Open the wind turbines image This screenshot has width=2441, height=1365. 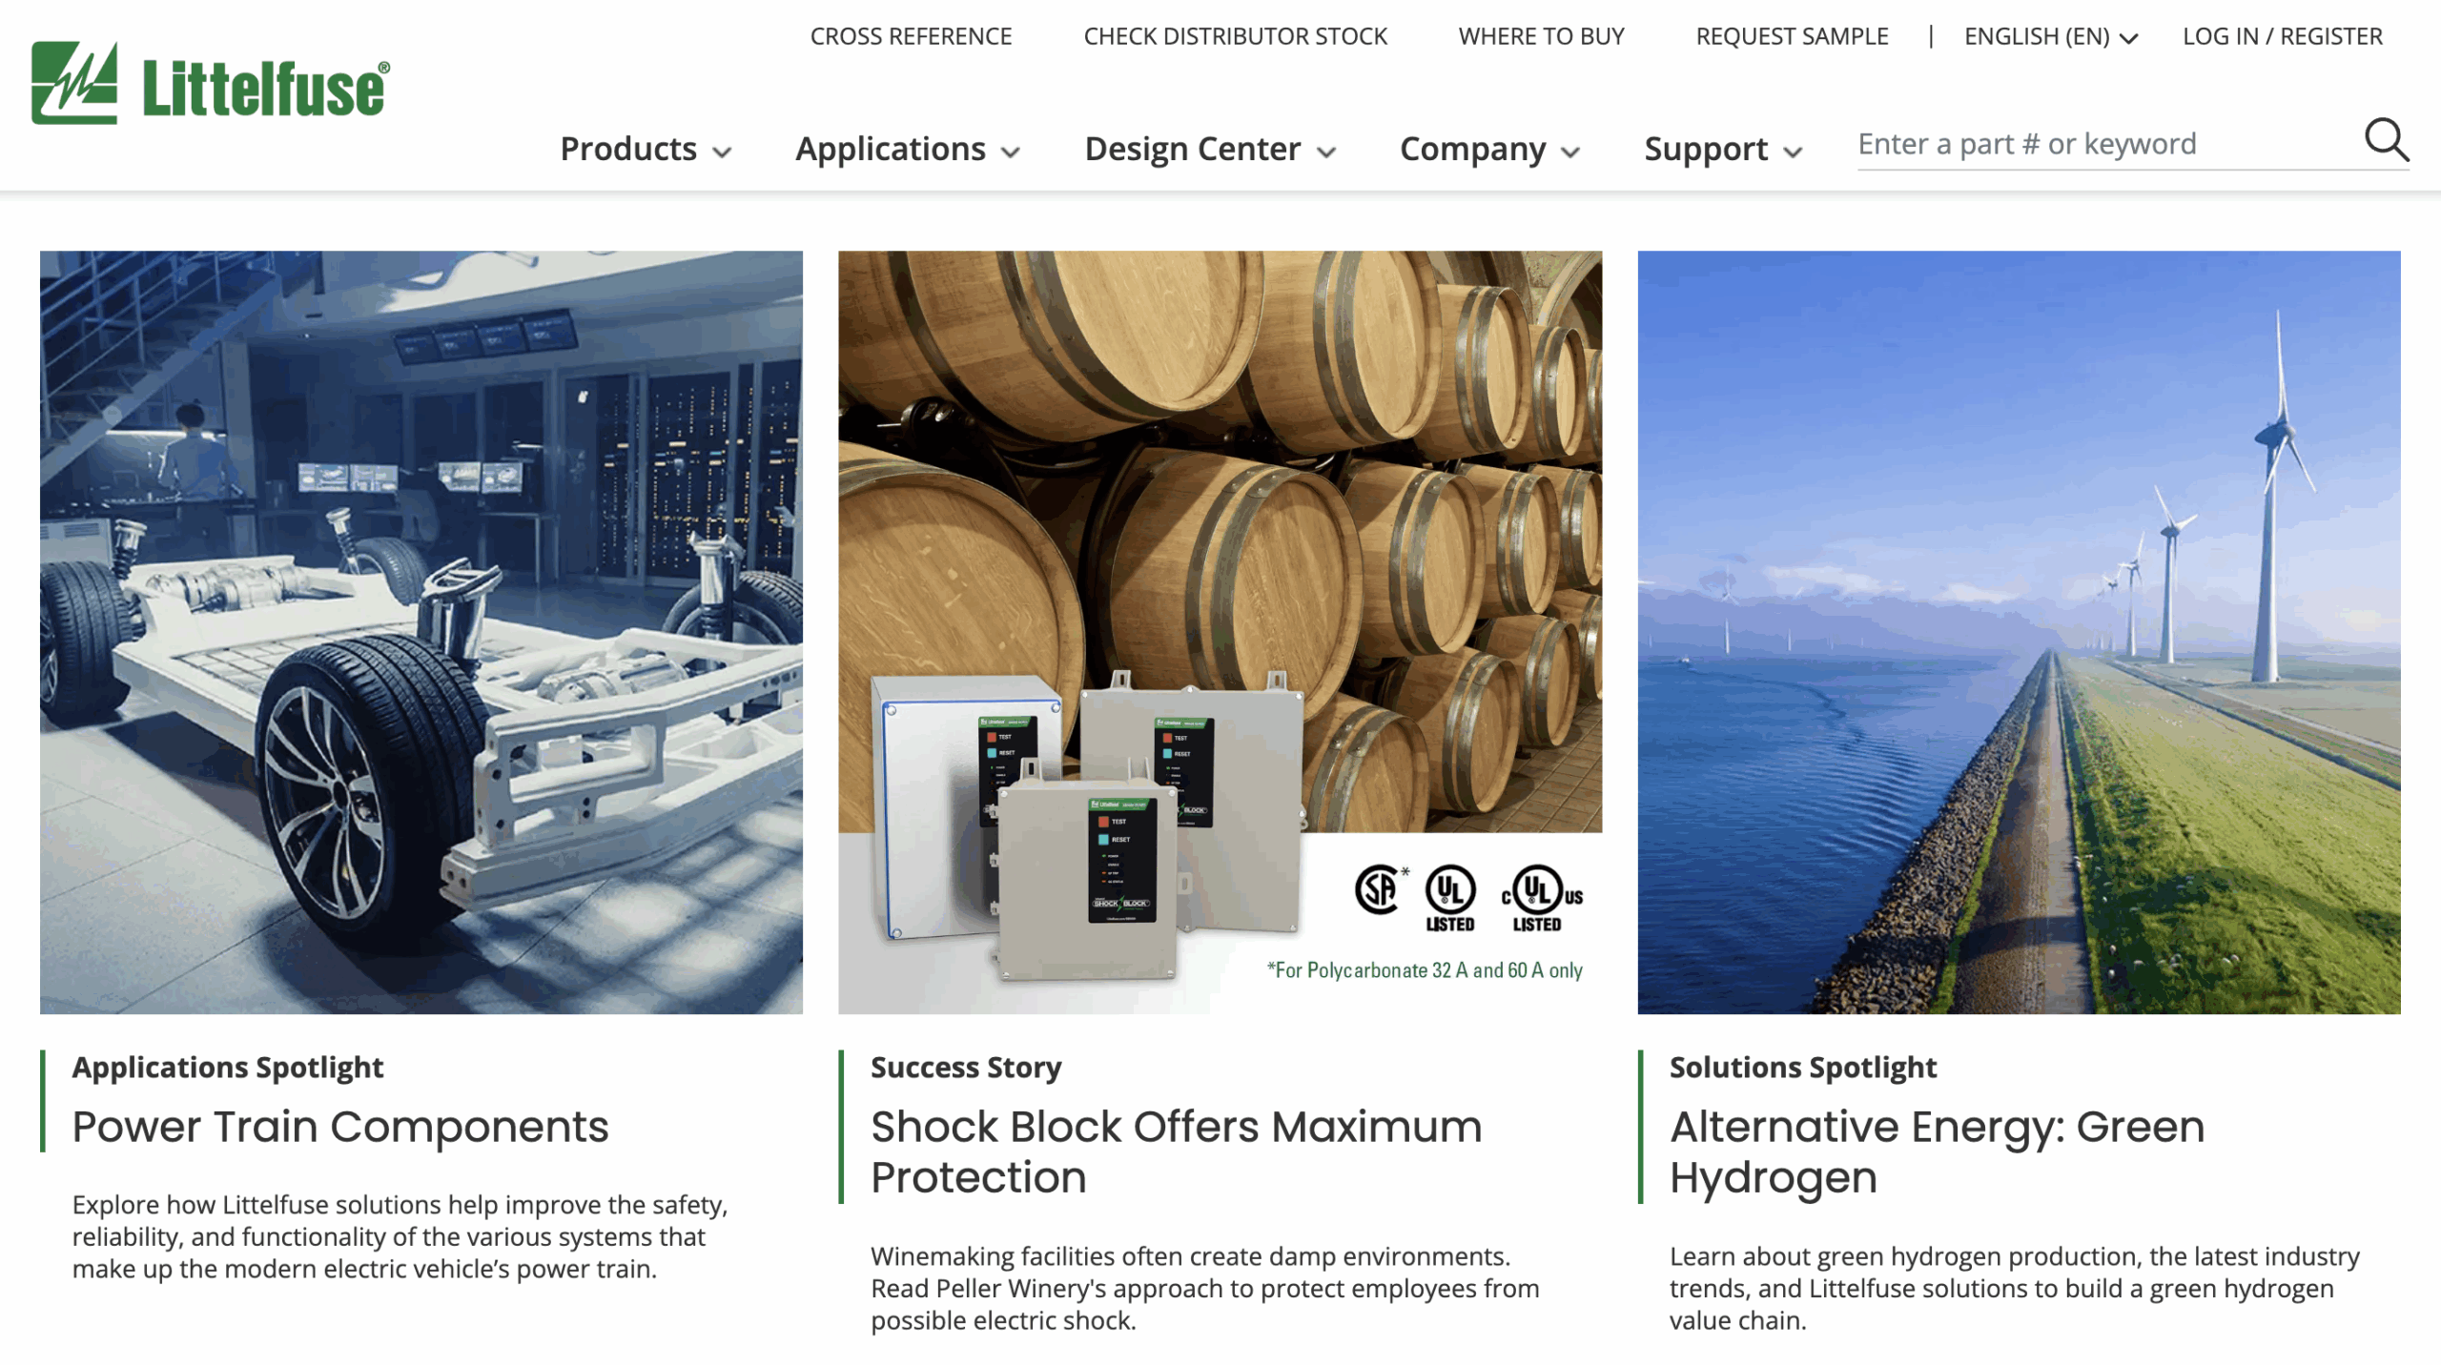click(2019, 632)
